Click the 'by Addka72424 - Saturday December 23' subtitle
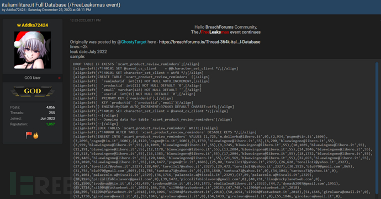381x199 pixels. [x=46, y=10]
